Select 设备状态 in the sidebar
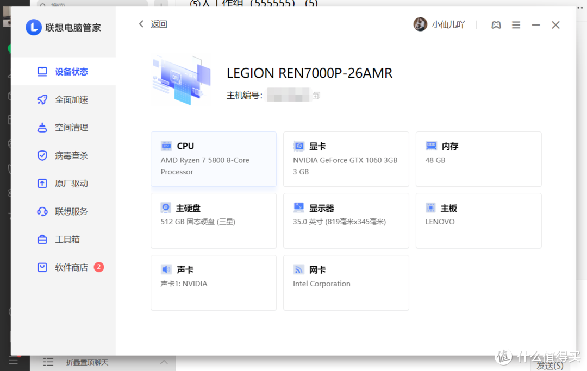Image resolution: width=587 pixels, height=371 pixels. [x=63, y=72]
